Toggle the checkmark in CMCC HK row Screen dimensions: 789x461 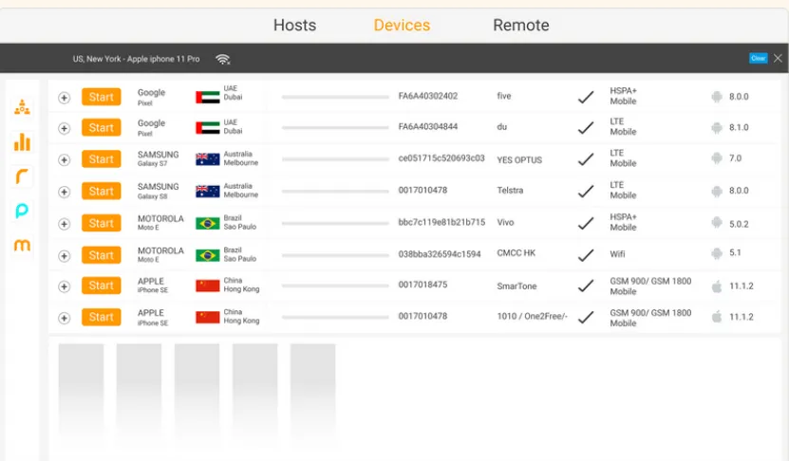tap(586, 255)
